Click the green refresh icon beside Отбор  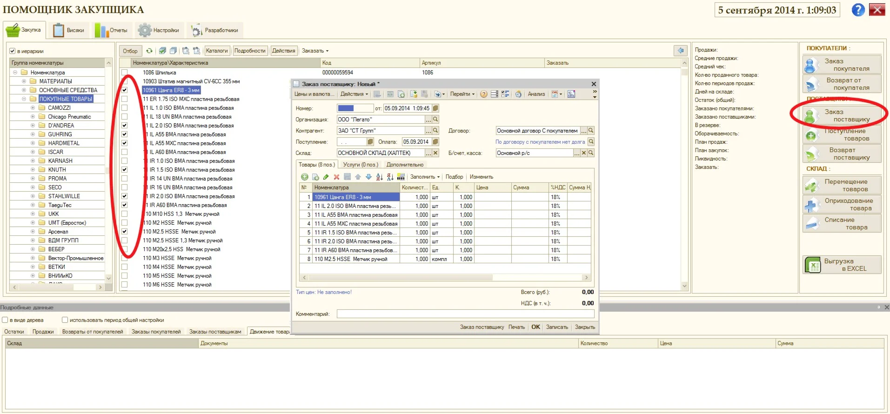pyautogui.click(x=149, y=51)
